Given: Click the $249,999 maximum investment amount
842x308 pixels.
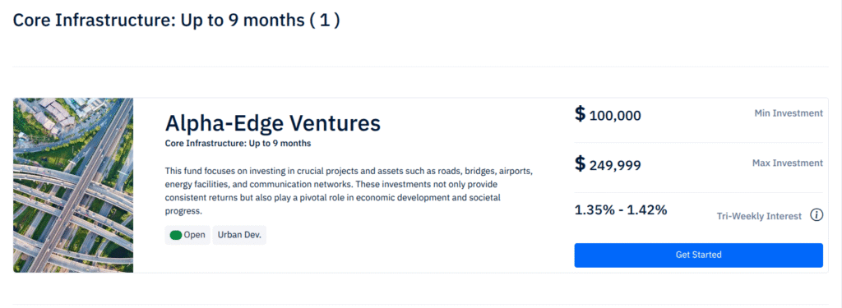Looking at the screenshot, I should [x=608, y=164].
